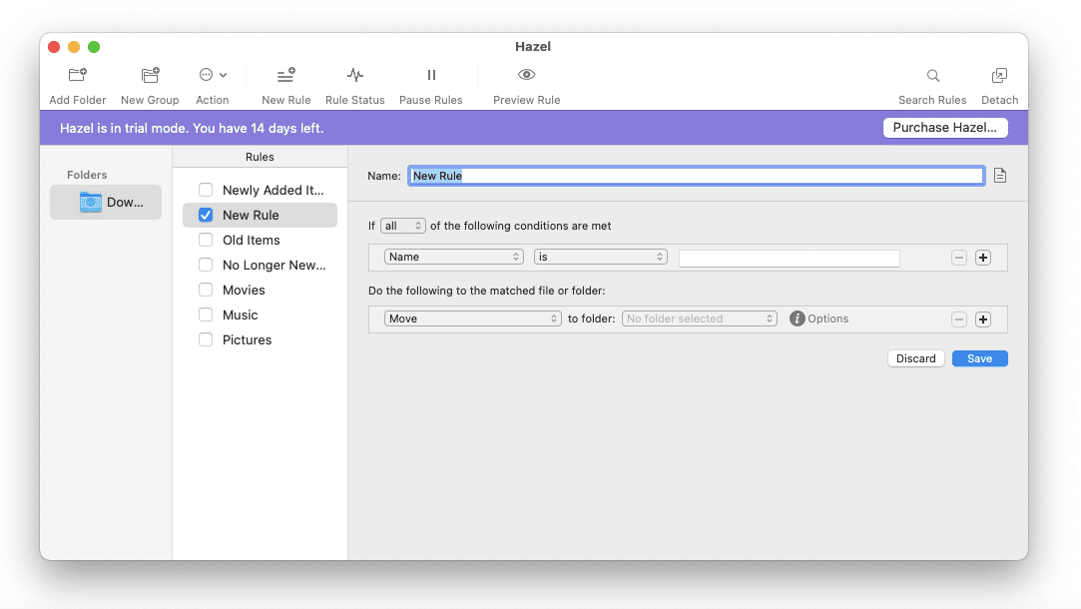Open the 'No folder selected' dropdown
Screen dimensions: 1081x609
point(699,318)
